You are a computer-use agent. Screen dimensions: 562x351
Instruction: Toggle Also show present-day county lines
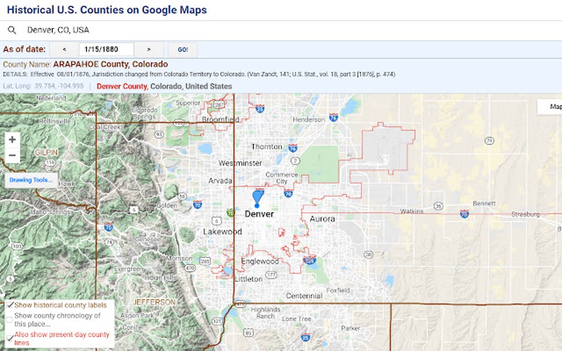click(10, 338)
